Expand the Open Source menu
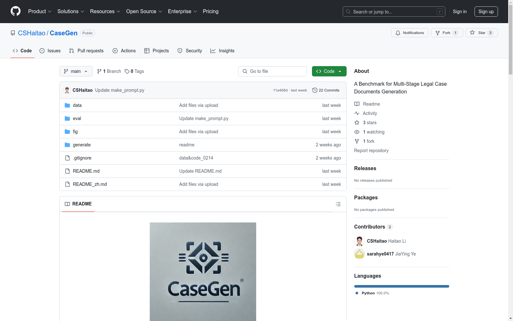The width and height of the screenshot is (513, 321). [144, 12]
